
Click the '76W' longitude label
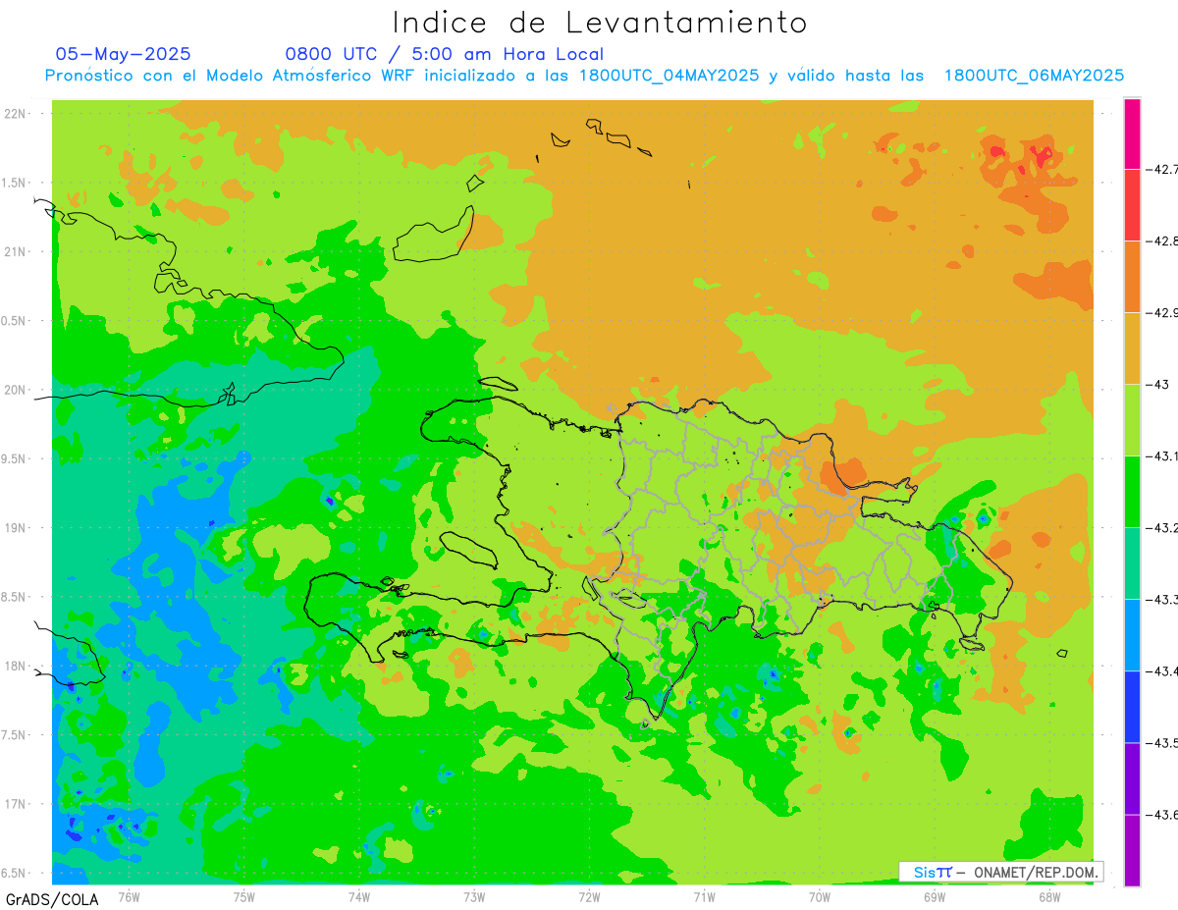click(x=129, y=896)
